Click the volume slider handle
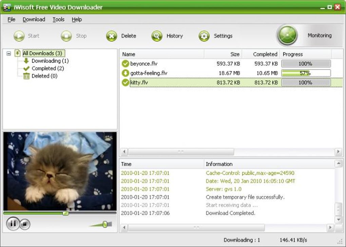 point(105,224)
